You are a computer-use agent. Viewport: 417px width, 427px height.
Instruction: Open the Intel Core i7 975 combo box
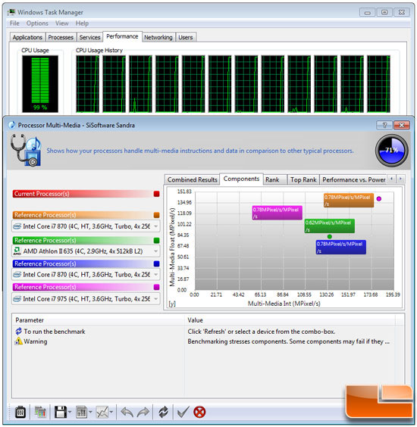click(86, 299)
